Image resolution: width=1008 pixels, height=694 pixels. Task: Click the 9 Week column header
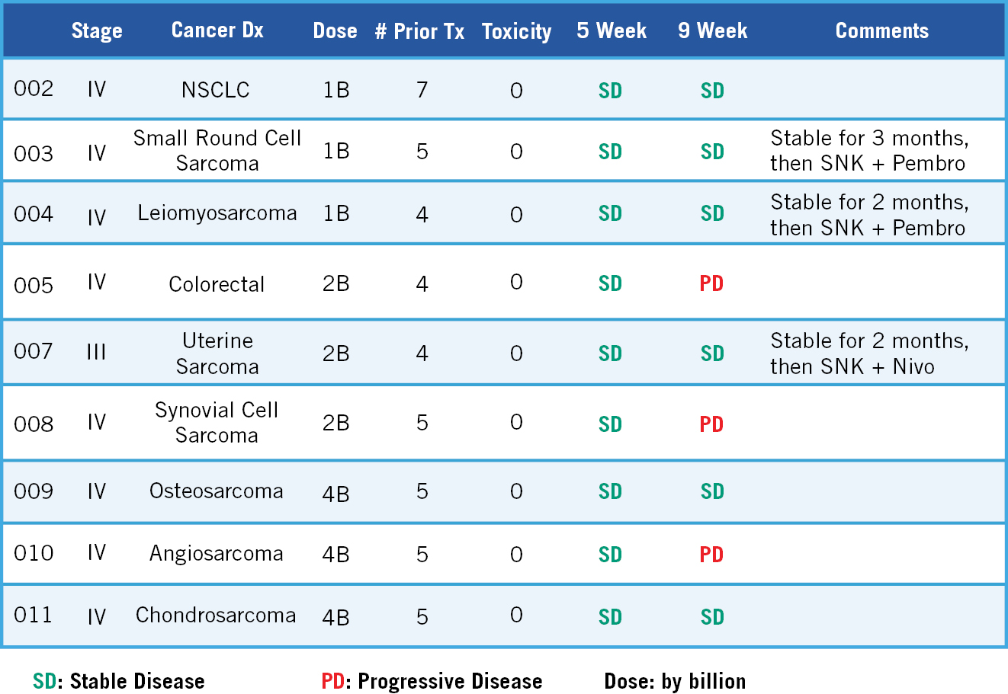click(x=712, y=31)
